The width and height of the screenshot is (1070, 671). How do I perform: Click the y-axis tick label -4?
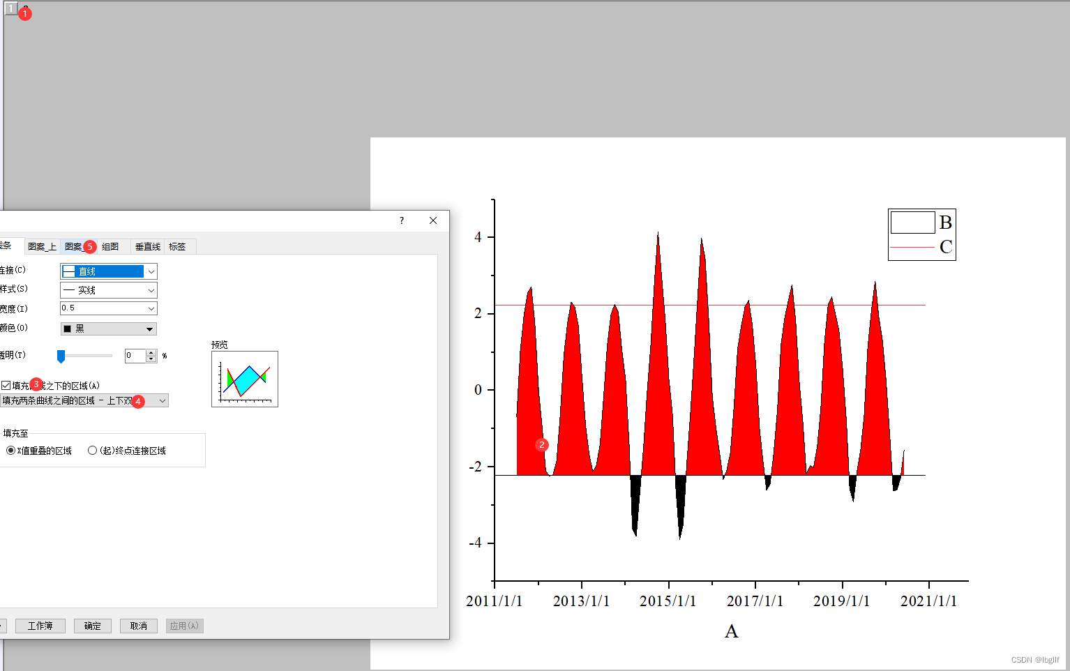(x=475, y=543)
